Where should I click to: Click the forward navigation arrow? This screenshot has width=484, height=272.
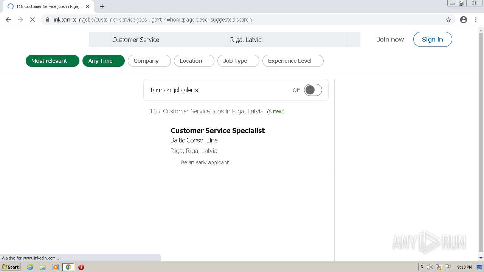20,20
